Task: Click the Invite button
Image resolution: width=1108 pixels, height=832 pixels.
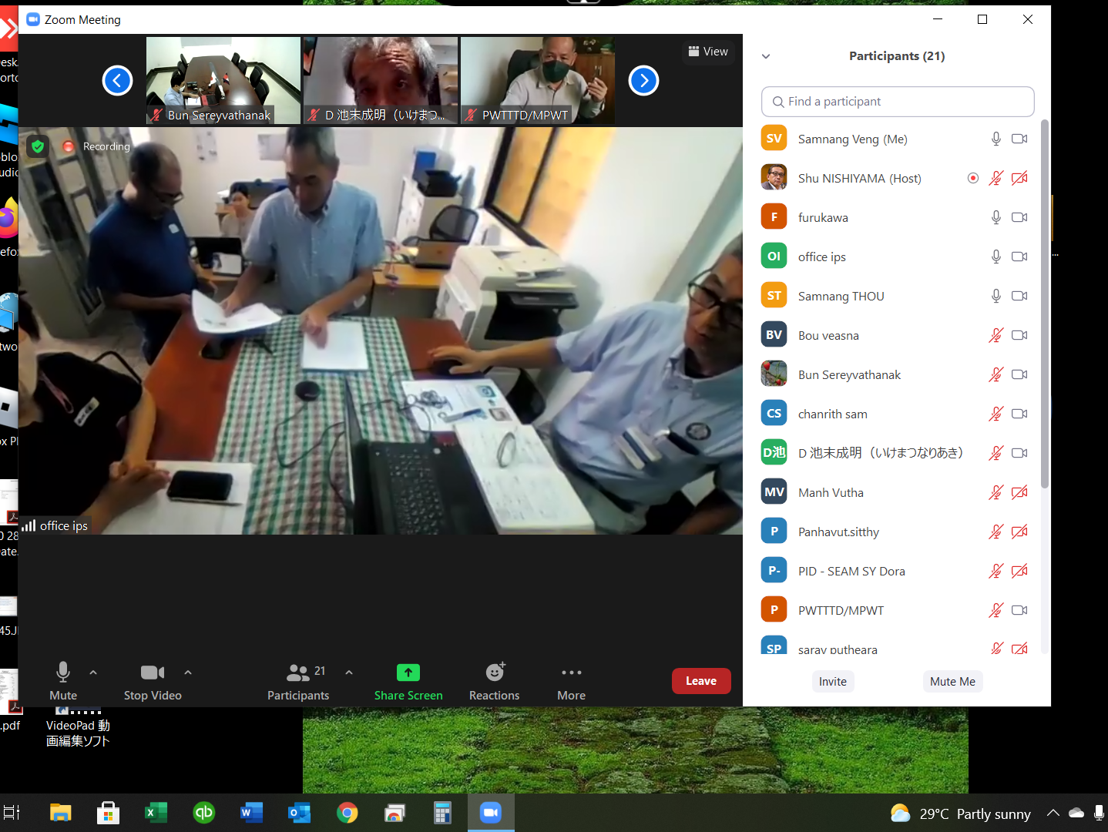Action: click(832, 681)
